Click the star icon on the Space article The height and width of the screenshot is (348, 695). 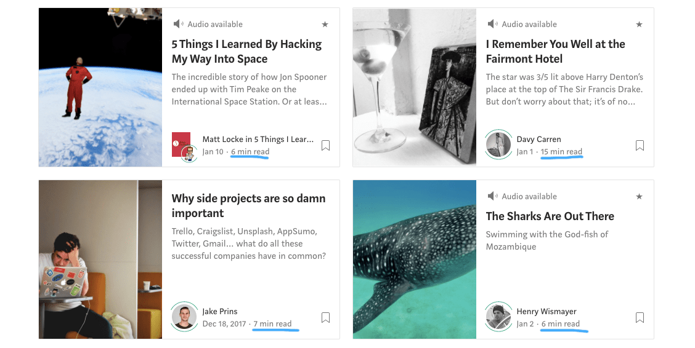click(x=325, y=25)
